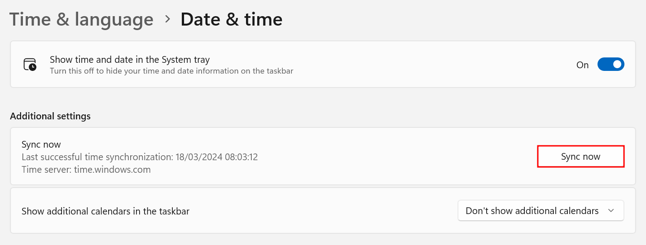This screenshot has width=646, height=245.
Task: Click the 'Turn this off to hide' description
Action: point(171,71)
